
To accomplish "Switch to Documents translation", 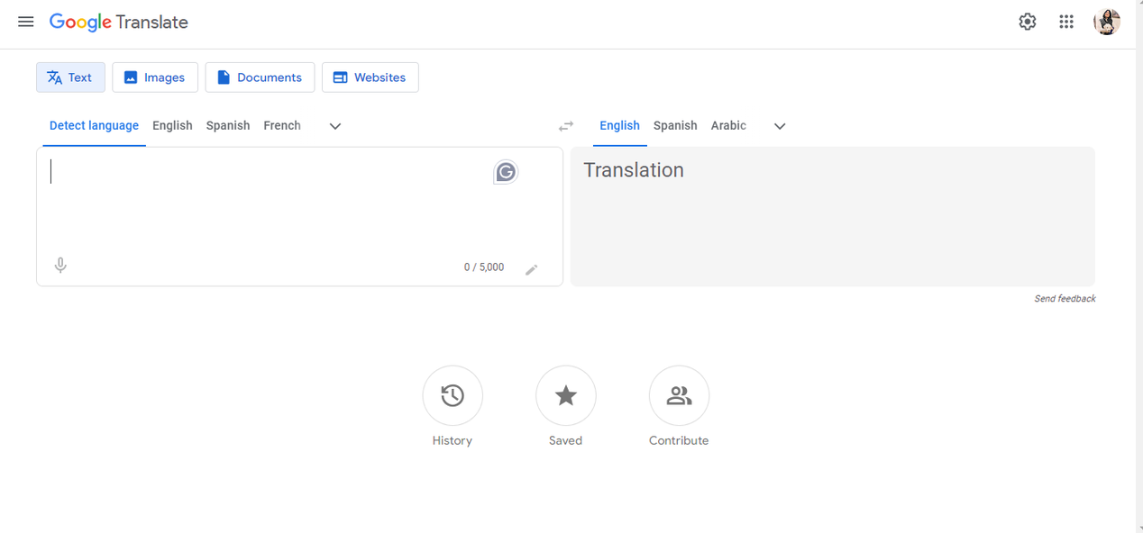I will click(x=260, y=77).
